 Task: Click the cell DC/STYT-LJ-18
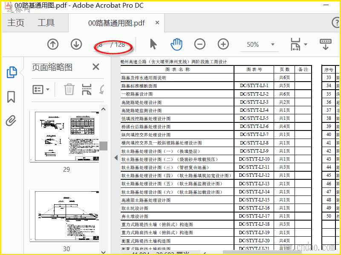point(254,224)
